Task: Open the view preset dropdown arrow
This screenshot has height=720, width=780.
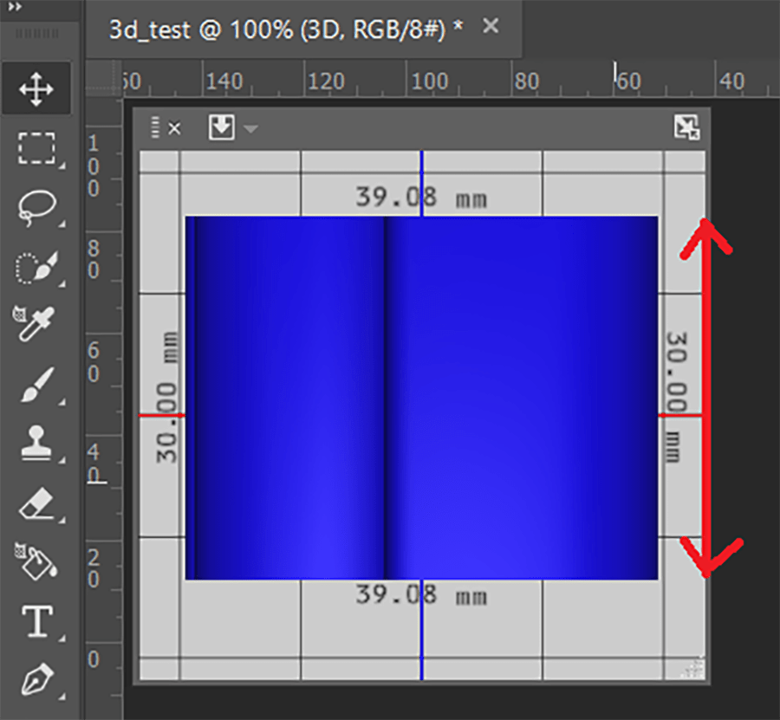Action: click(x=250, y=129)
